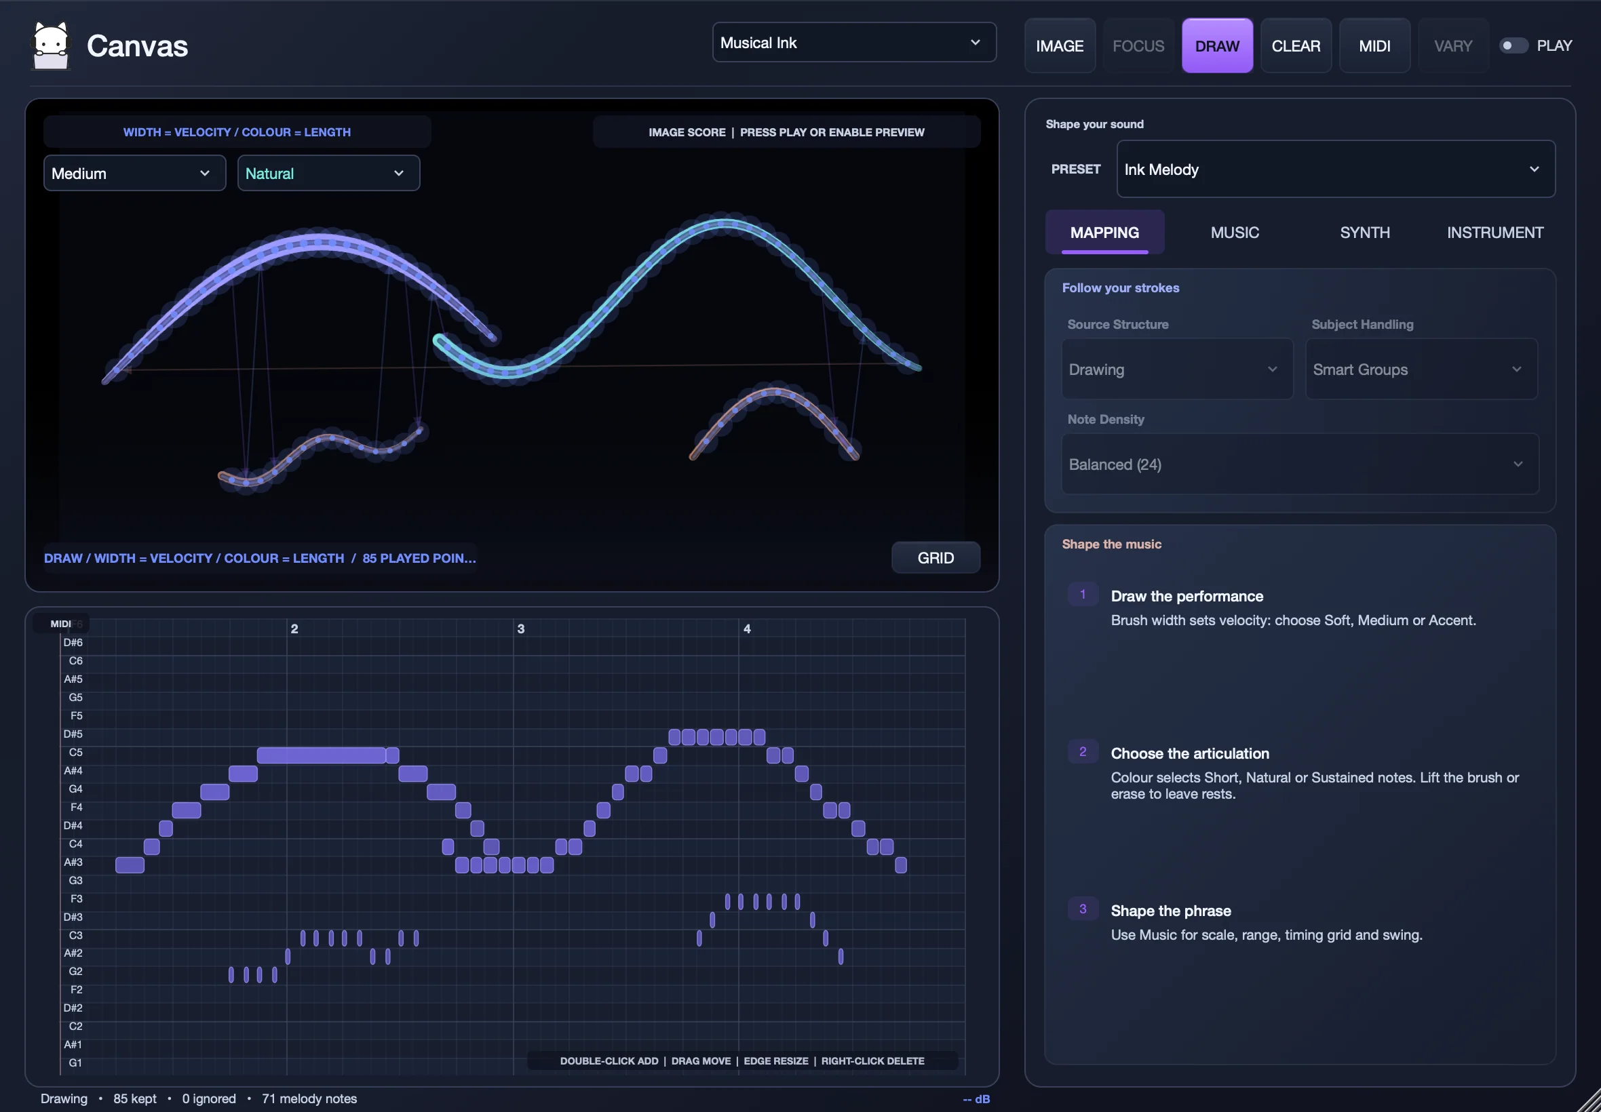This screenshot has height=1112, width=1601.
Task: Click the 'Draw the performance' step heading
Action: [x=1187, y=597]
